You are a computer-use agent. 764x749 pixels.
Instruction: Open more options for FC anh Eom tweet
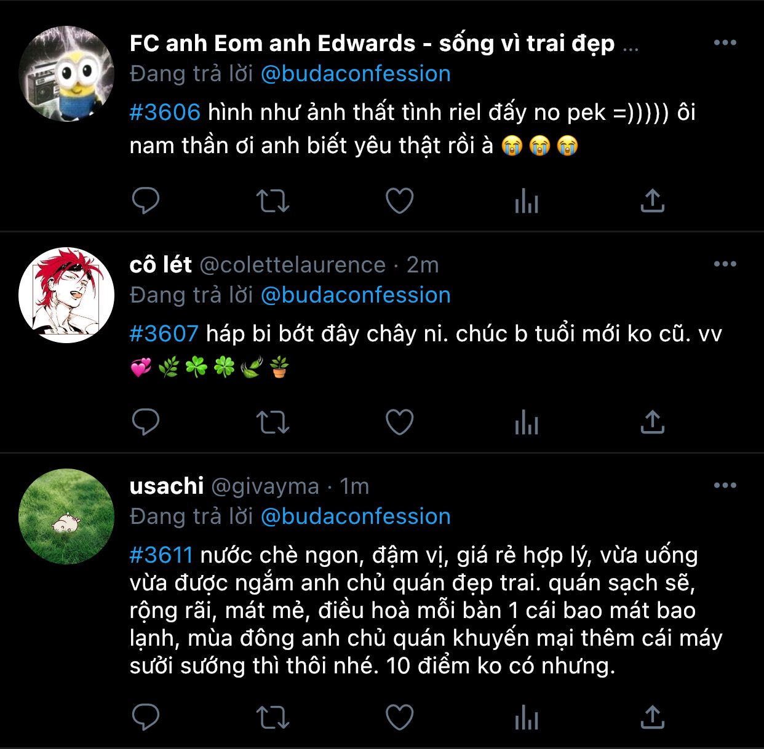click(x=725, y=42)
